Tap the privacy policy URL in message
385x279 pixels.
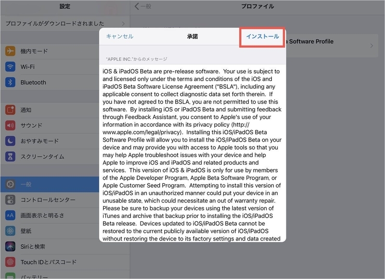[176, 128]
